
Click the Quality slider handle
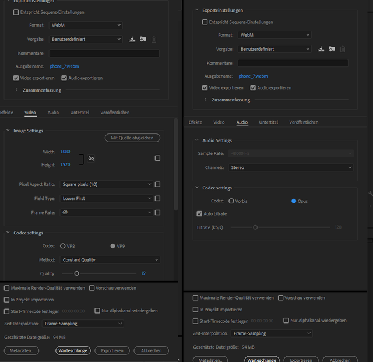pyautogui.click(x=76, y=273)
